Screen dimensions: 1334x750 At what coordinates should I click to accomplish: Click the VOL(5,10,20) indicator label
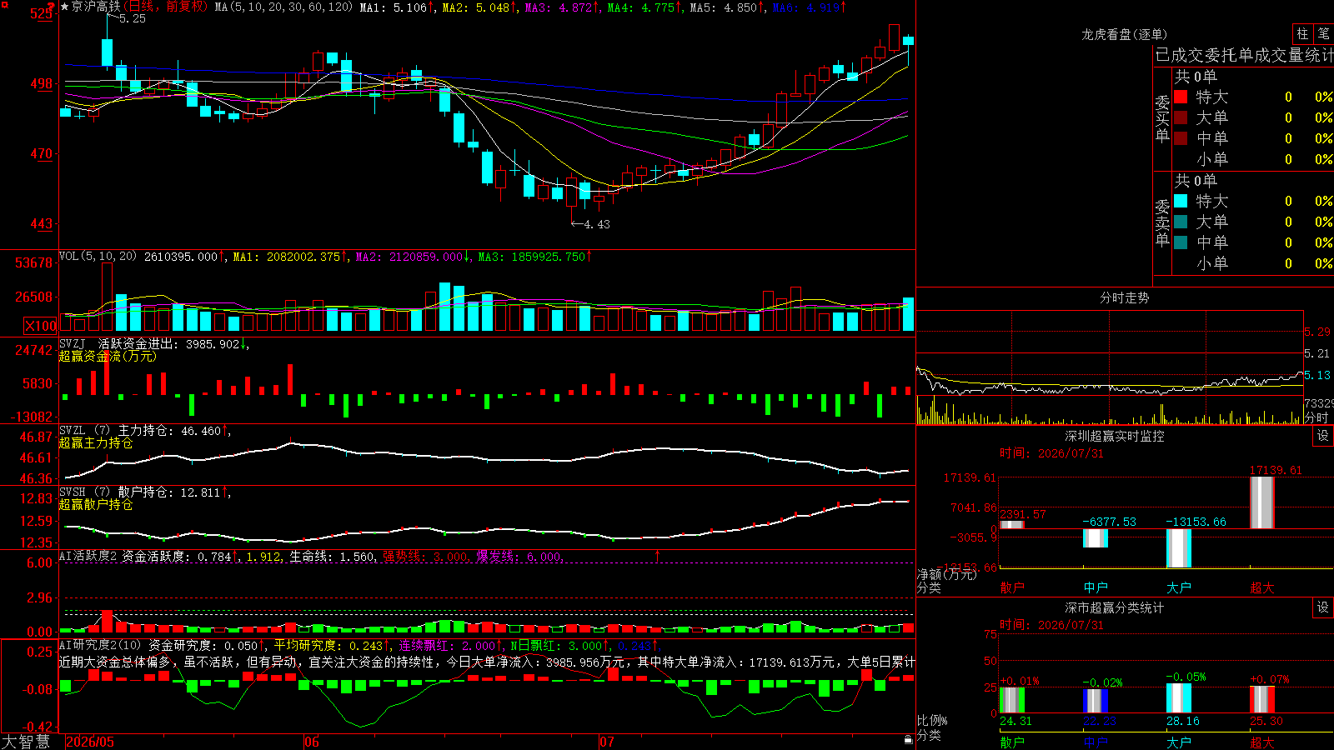pos(98,257)
